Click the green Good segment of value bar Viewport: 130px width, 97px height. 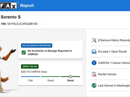click(x=51, y=77)
